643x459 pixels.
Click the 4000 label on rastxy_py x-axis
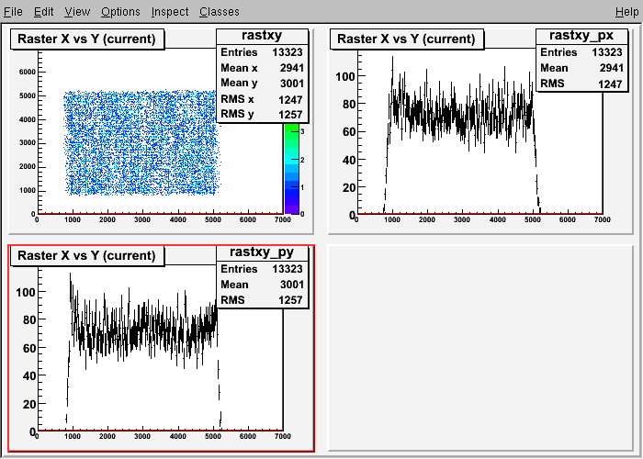[x=177, y=436]
